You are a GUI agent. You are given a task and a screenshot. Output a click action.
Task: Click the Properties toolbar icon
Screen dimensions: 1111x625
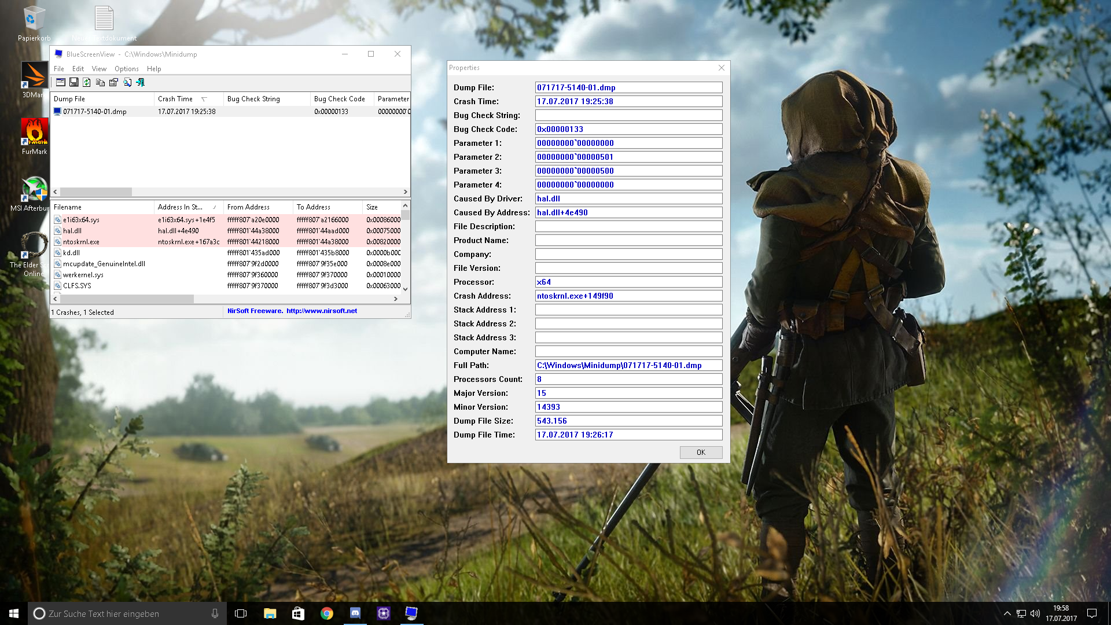pos(113,82)
